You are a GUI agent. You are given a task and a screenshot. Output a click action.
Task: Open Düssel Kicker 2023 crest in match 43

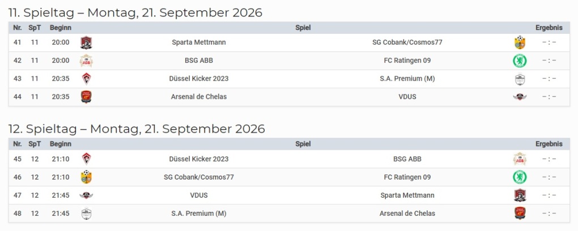[86, 79]
